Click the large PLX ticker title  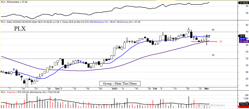20,29
